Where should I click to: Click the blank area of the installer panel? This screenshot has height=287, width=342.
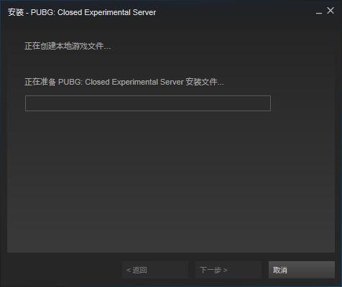point(171,182)
